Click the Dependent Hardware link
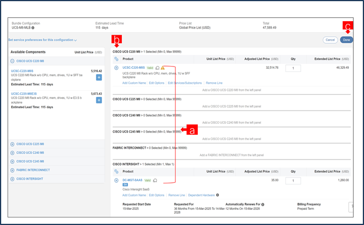364x225 pixels. 201,195
